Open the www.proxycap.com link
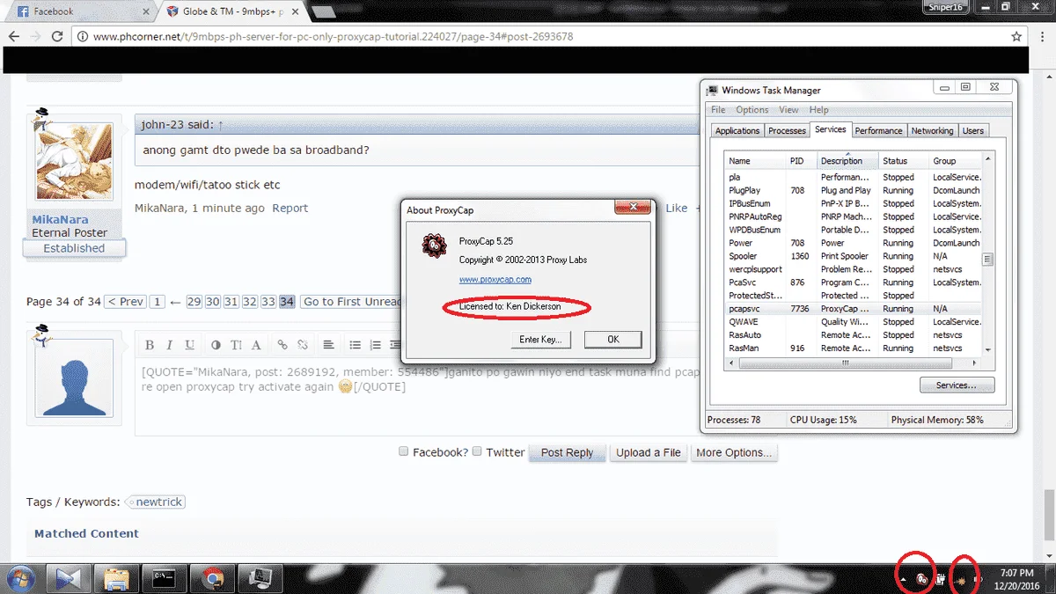The image size is (1056, 594). (x=495, y=280)
